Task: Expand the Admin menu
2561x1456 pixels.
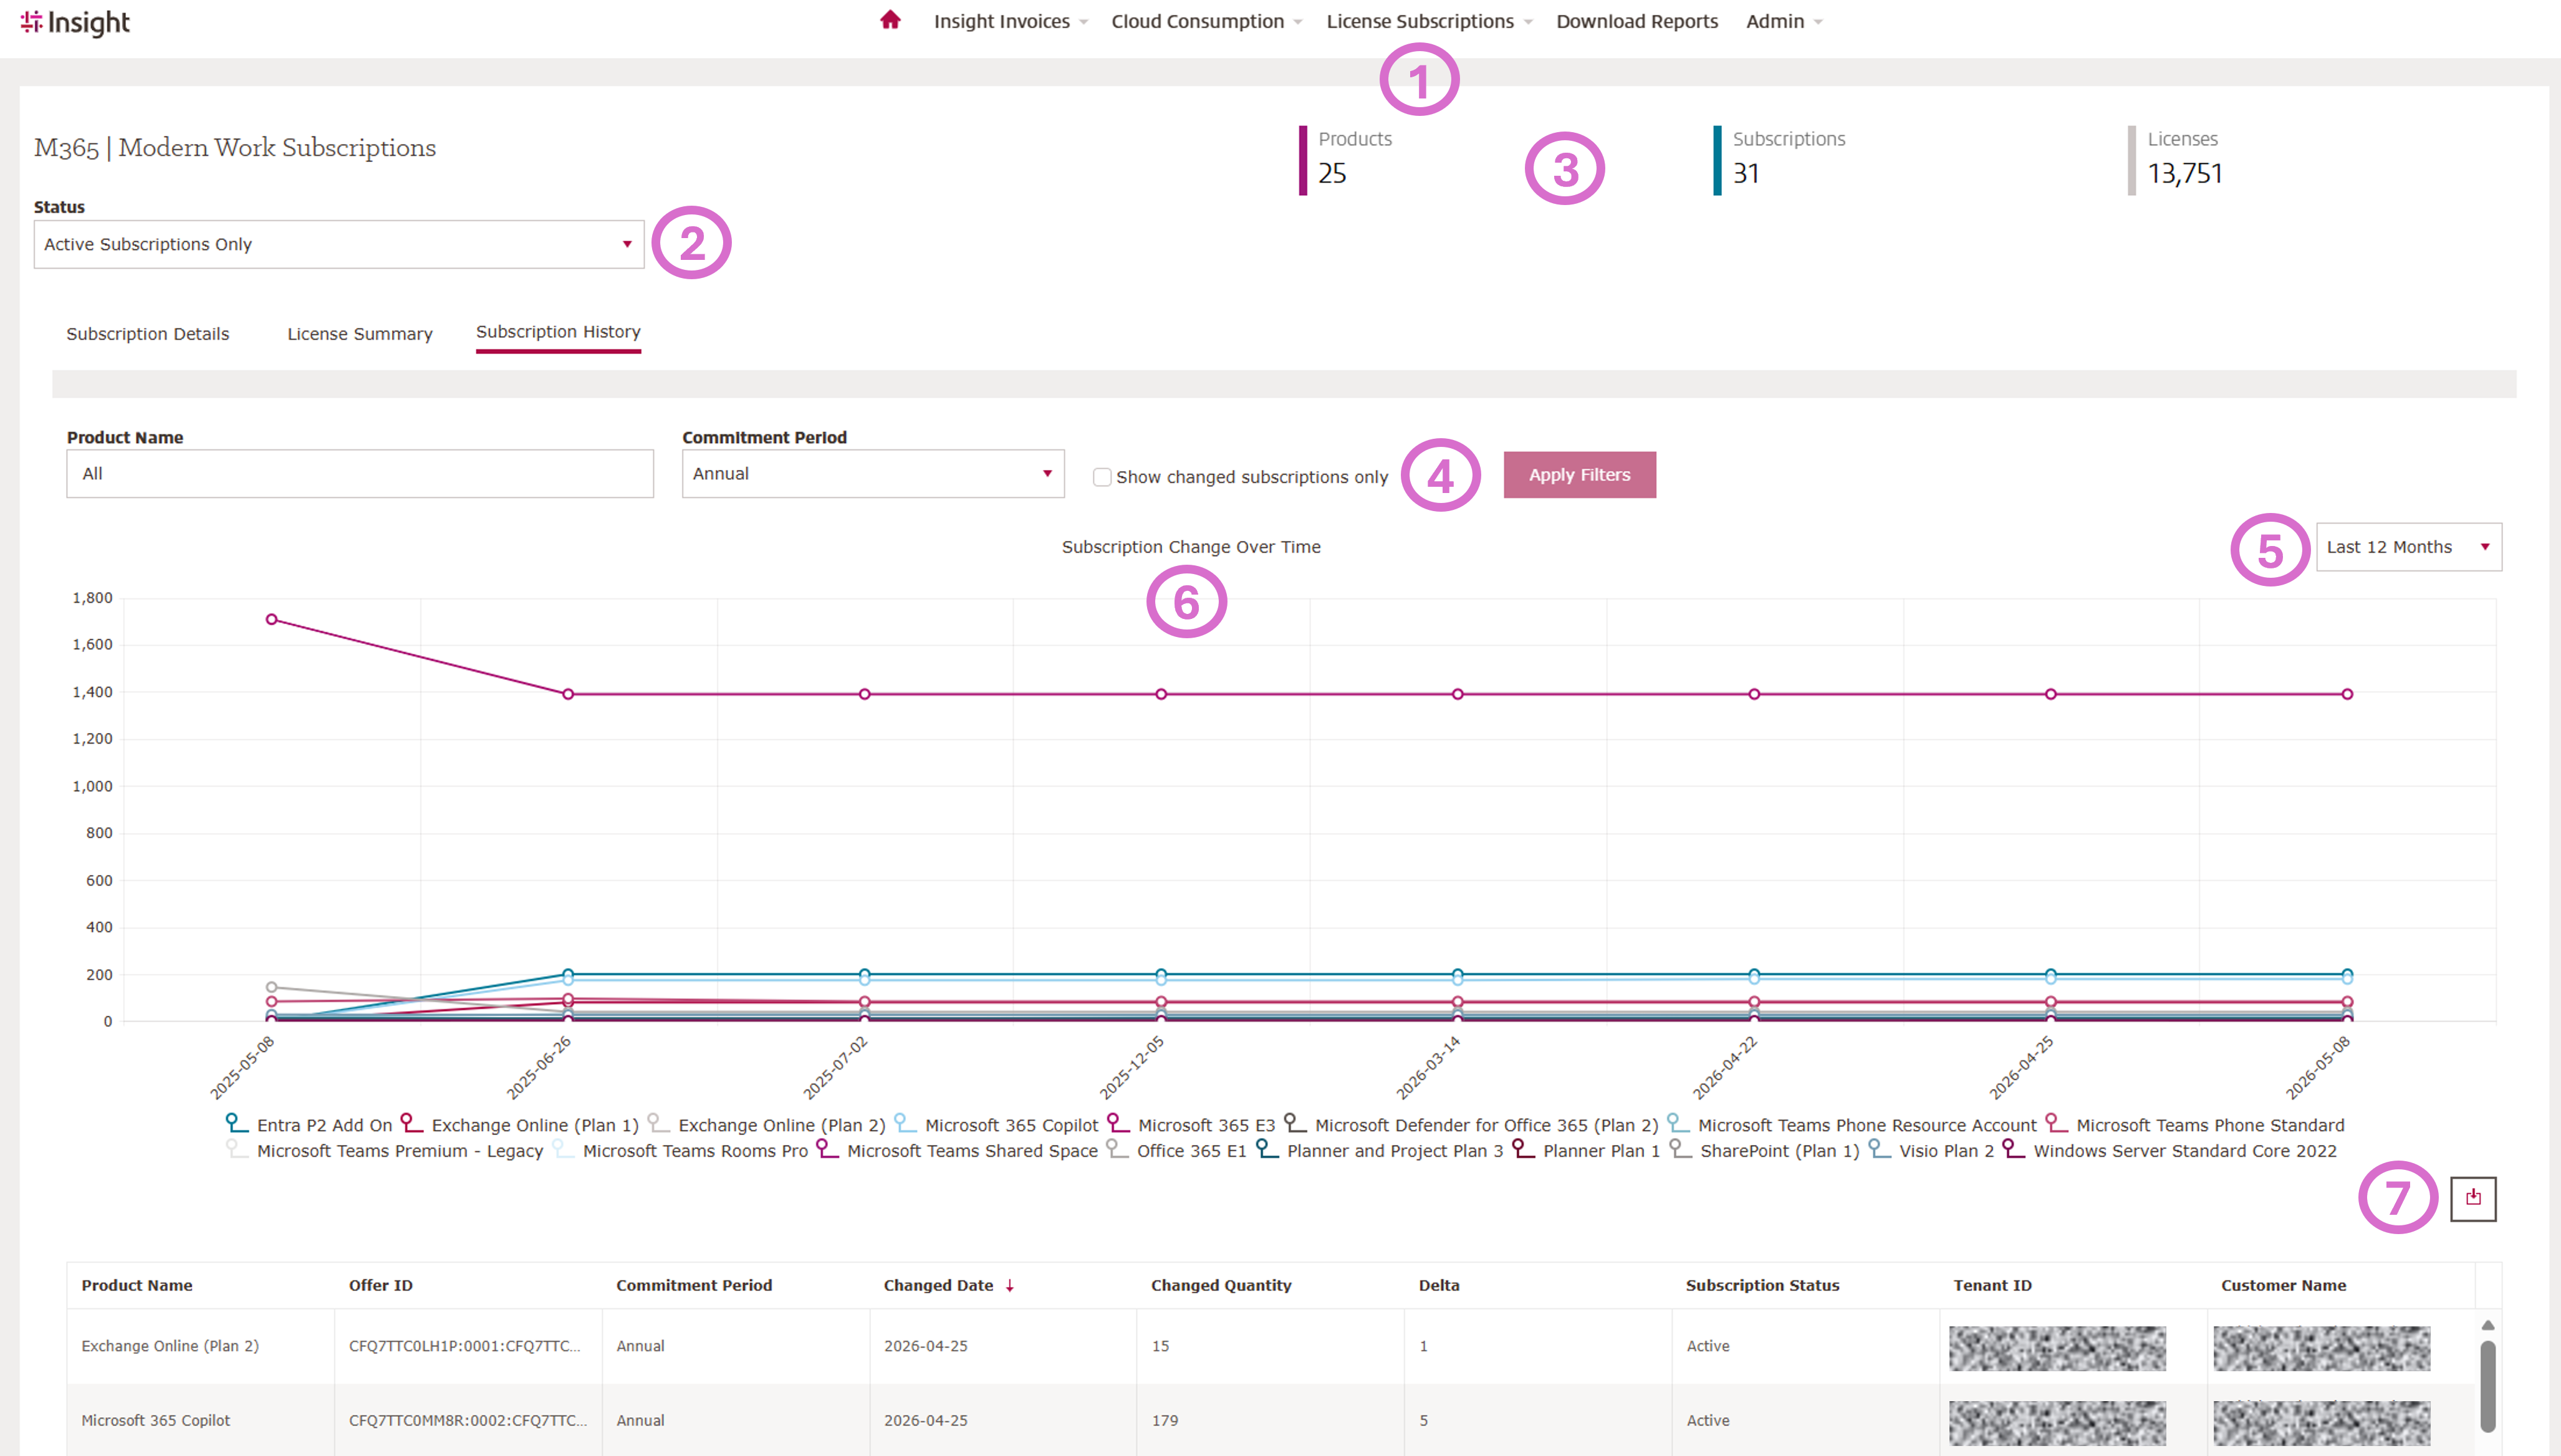Action: coord(1784,21)
